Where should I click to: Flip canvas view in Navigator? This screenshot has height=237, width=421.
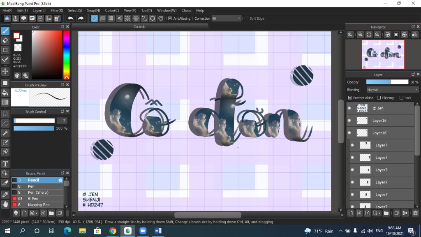click(415, 35)
